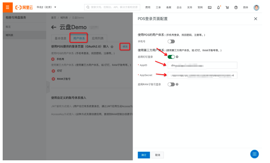270x163 pixels.
Task: Click the blue floating grid button
Action: (x=254, y=154)
